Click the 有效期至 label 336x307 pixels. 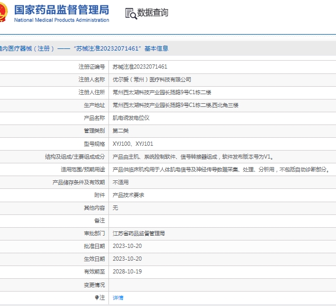[x=94, y=272]
